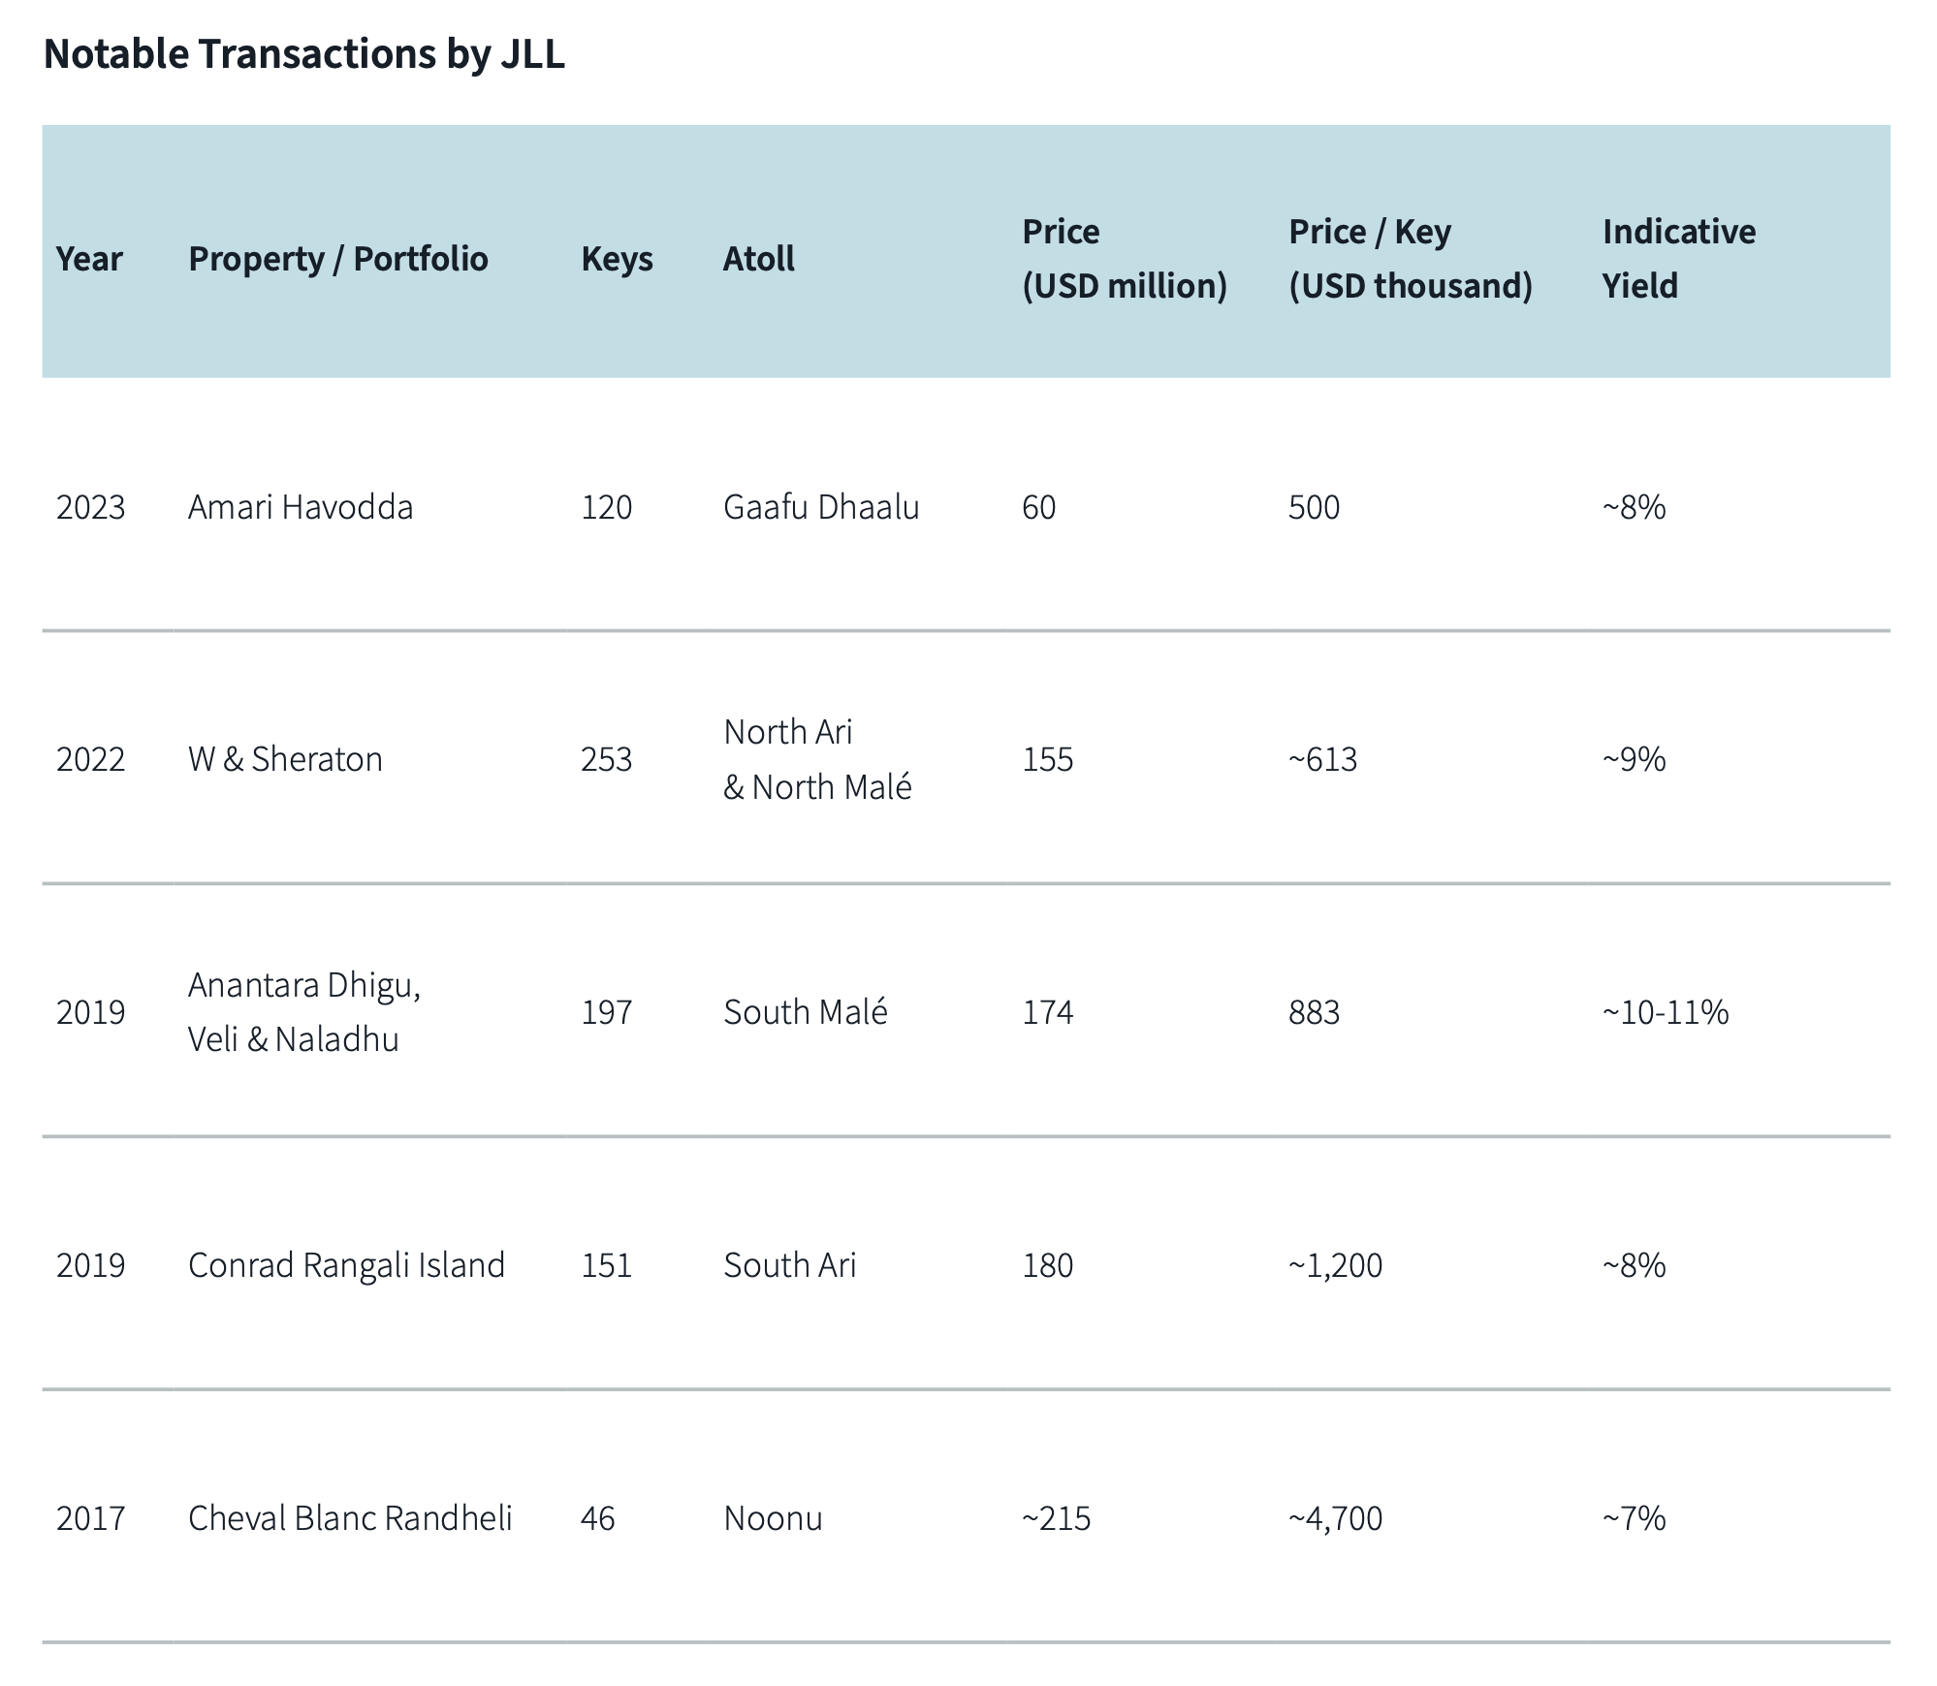Select the Conrad Rangali Island cell
This screenshot has width=1937, height=1686.
[x=346, y=1265]
